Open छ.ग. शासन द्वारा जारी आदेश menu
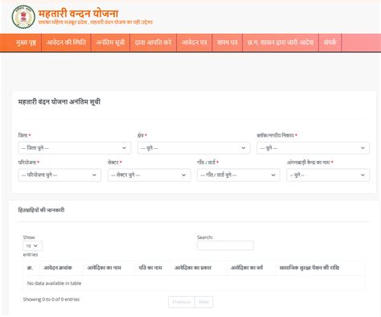This screenshot has width=381, height=317. pos(281,43)
